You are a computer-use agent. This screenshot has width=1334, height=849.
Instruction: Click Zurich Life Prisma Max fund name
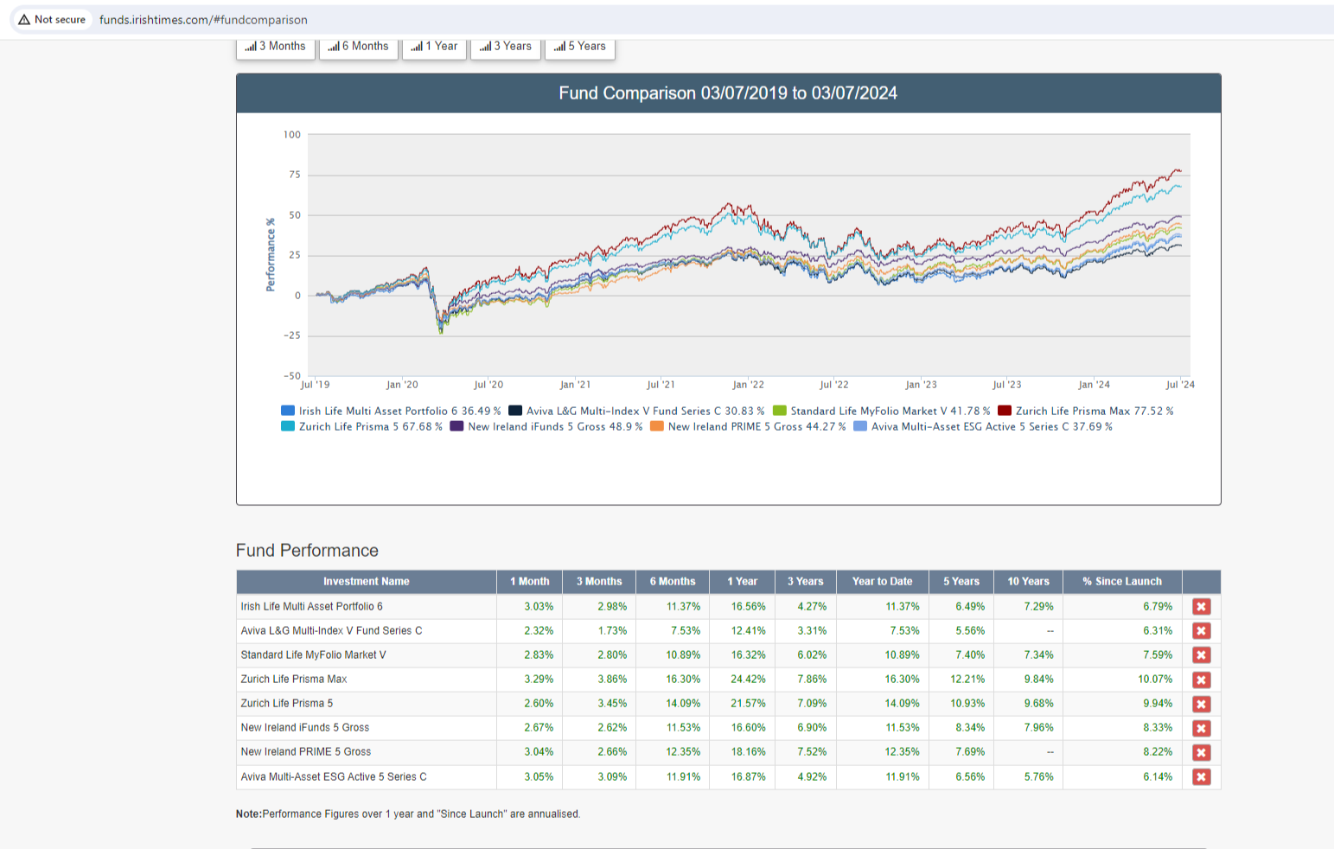pyautogui.click(x=293, y=680)
